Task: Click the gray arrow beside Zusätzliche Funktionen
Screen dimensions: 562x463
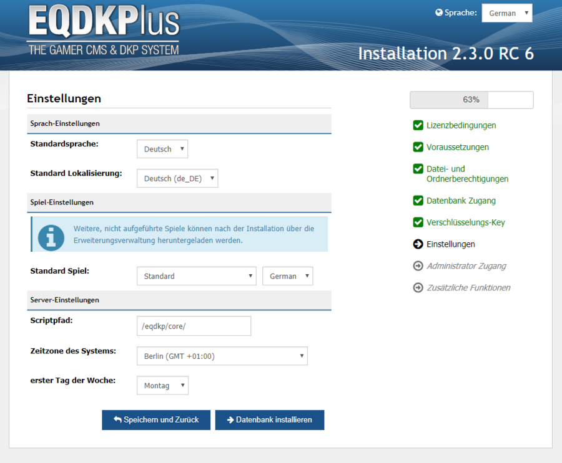Action: point(417,287)
